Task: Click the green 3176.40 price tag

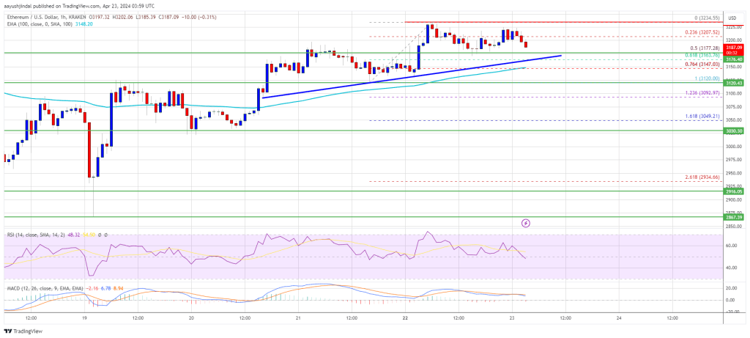Action: coord(734,59)
